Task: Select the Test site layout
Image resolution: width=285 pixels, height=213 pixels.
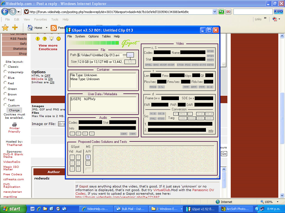Action: (x=5, y=100)
